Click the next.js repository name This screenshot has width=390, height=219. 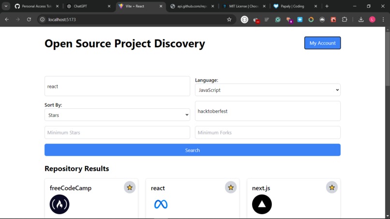(261, 188)
